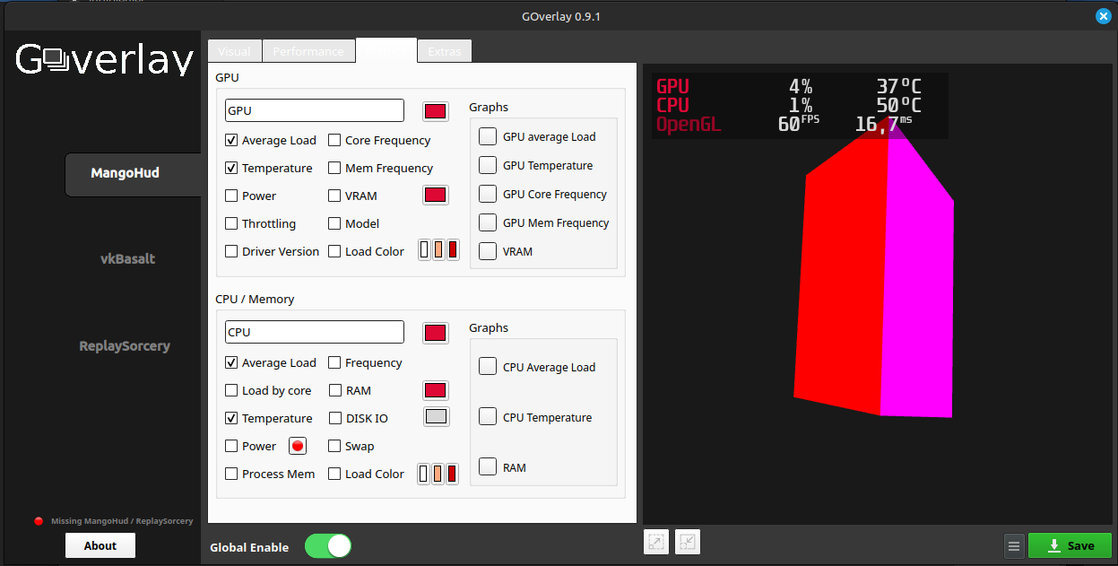Switch to the Visual tab
The height and width of the screenshot is (566, 1118).
[x=235, y=51]
